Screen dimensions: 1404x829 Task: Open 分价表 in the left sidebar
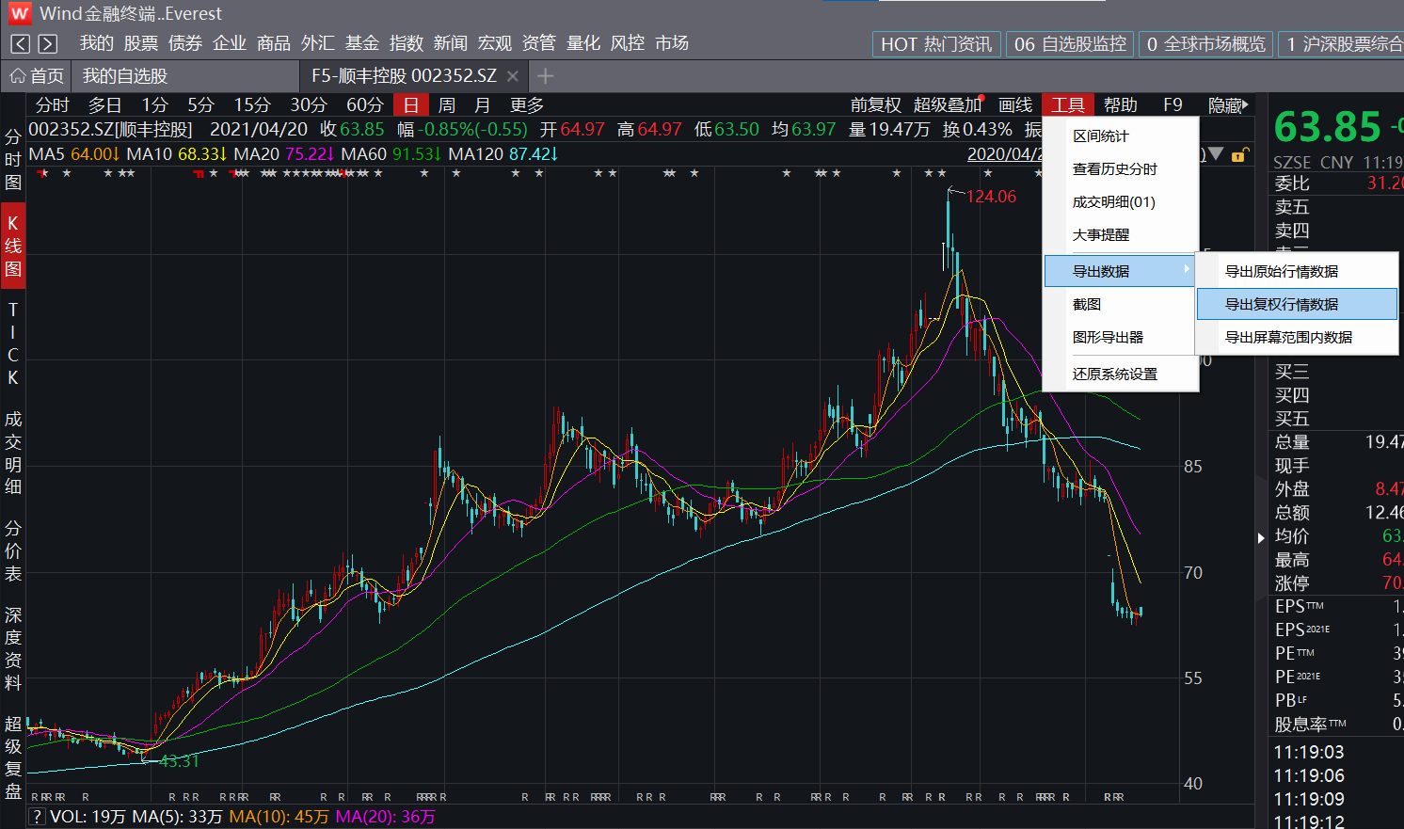[13, 550]
